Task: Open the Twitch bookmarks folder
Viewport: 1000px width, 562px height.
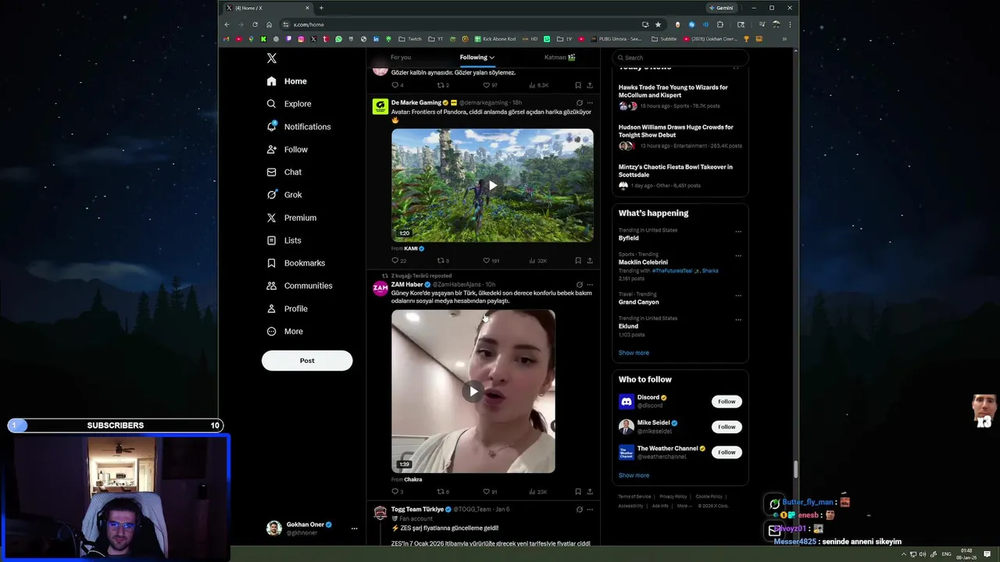Action: (x=409, y=38)
